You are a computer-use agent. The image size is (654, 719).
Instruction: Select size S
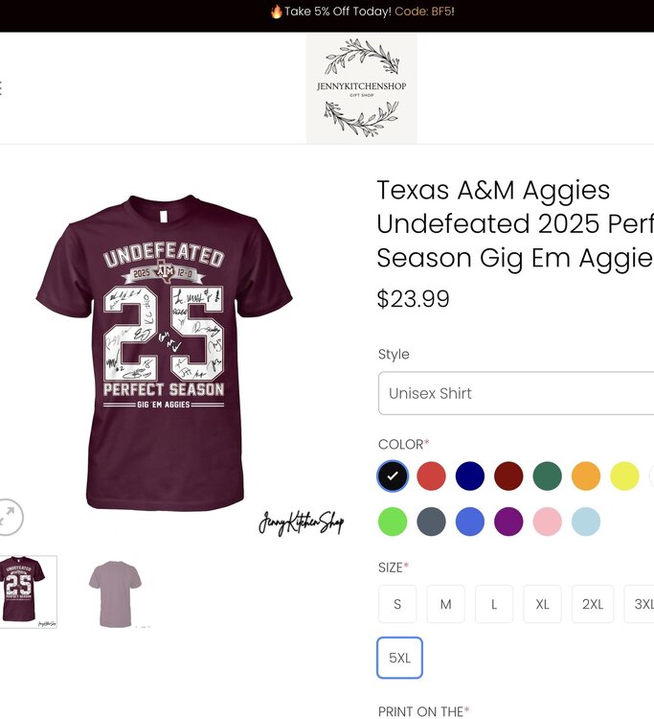397,604
